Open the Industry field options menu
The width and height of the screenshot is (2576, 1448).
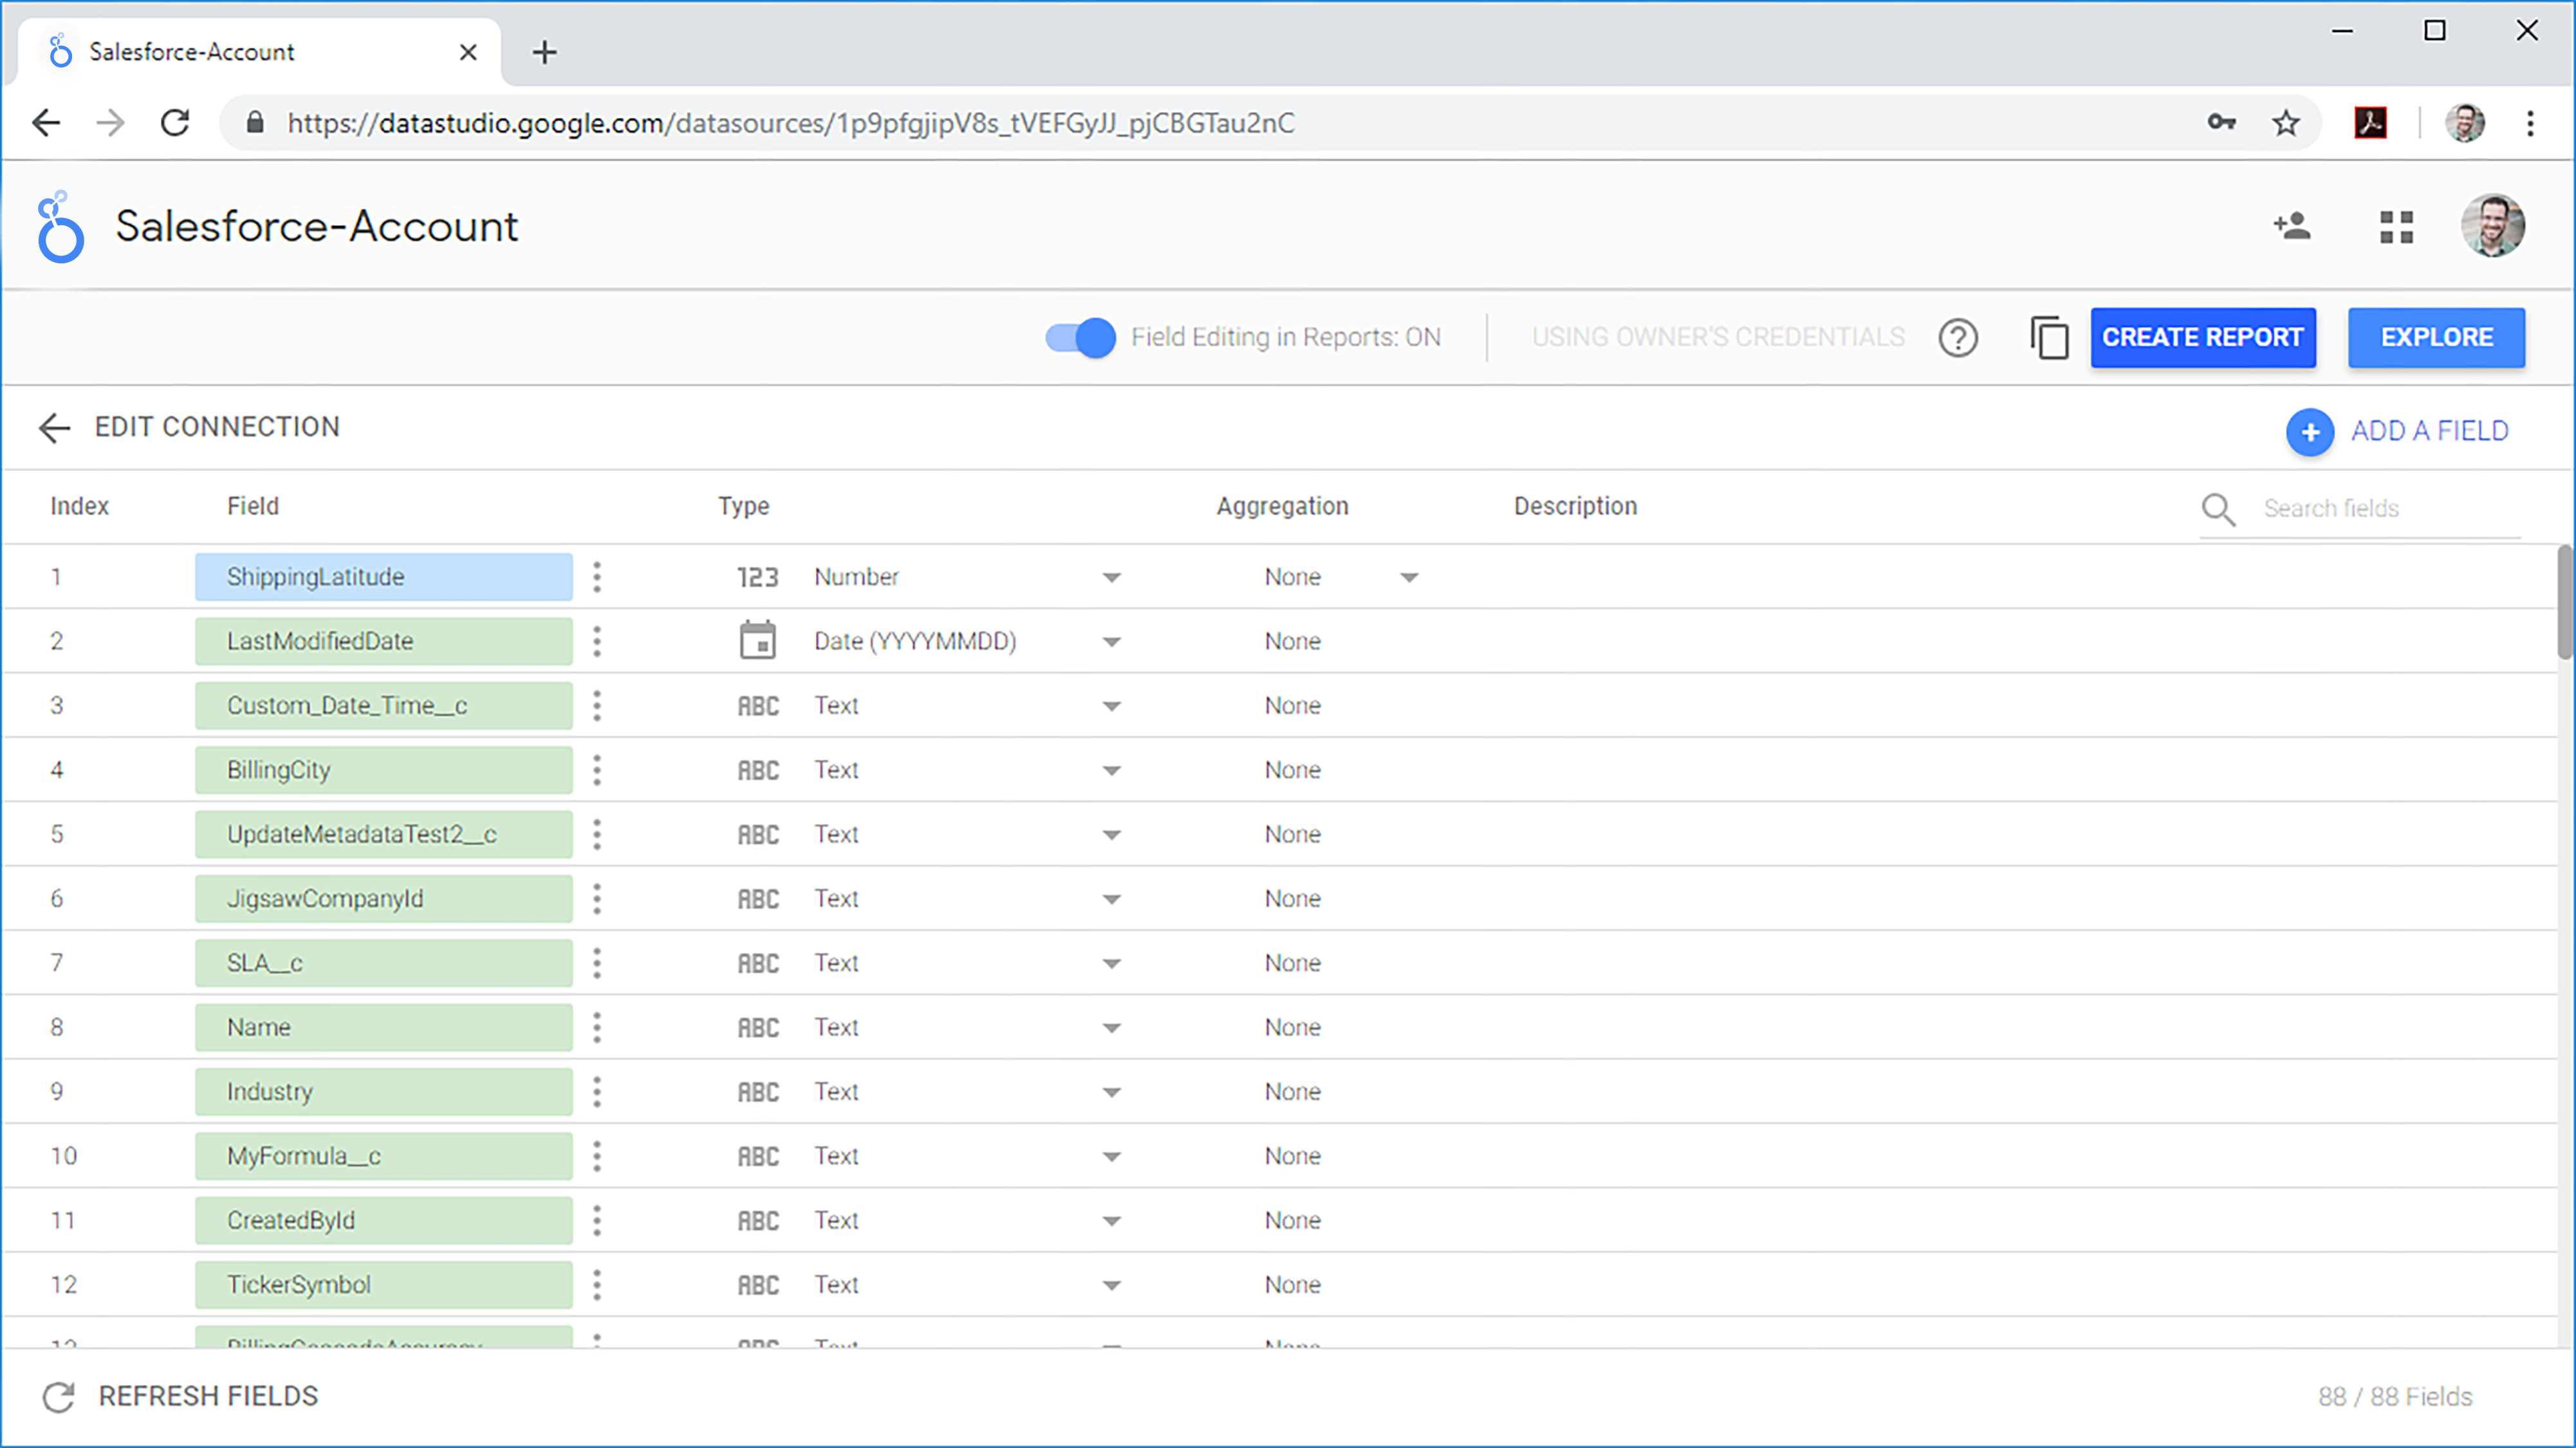[x=597, y=1091]
